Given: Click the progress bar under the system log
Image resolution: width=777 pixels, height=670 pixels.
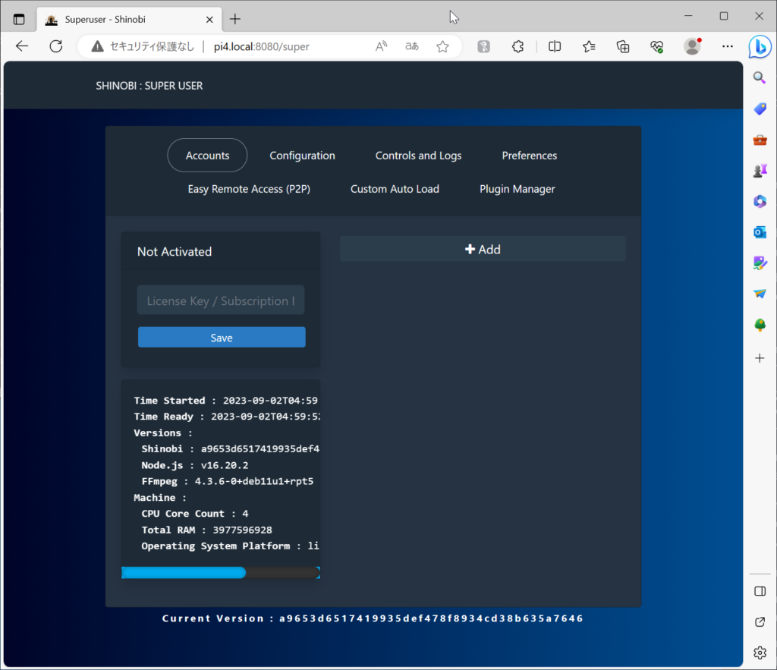Looking at the screenshot, I should 220,572.
